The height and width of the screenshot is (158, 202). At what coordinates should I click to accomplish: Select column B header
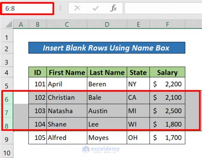38,24
